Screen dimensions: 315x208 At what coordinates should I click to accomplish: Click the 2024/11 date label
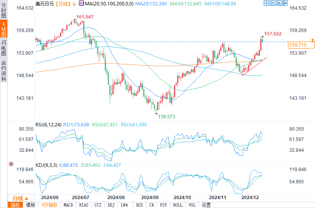[x=218, y=198]
